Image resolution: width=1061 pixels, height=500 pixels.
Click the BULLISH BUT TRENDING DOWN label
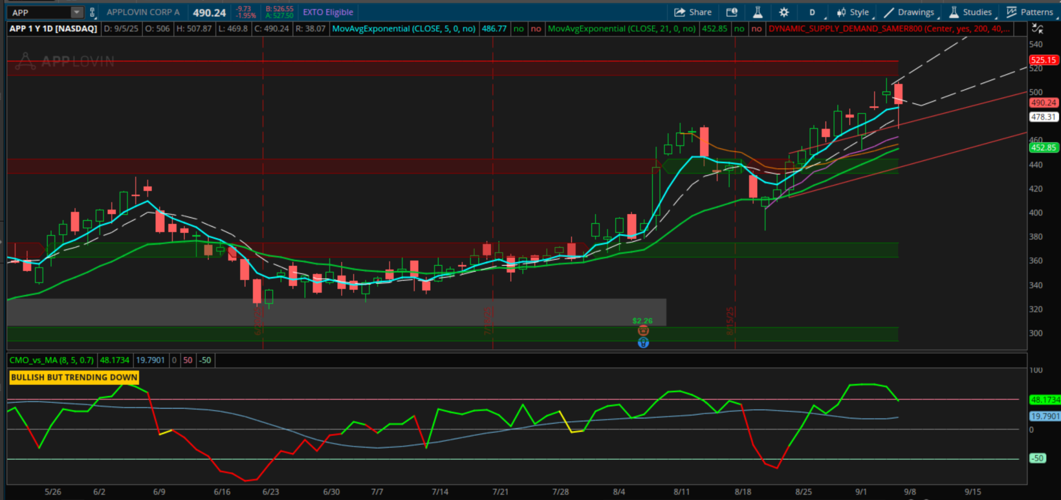point(74,377)
